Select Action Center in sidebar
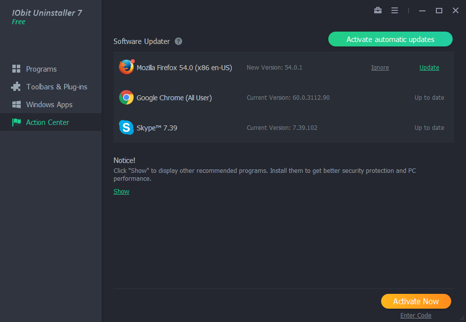Image resolution: width=466 pixels, height=322 pixels. click(x=51, y=122)
